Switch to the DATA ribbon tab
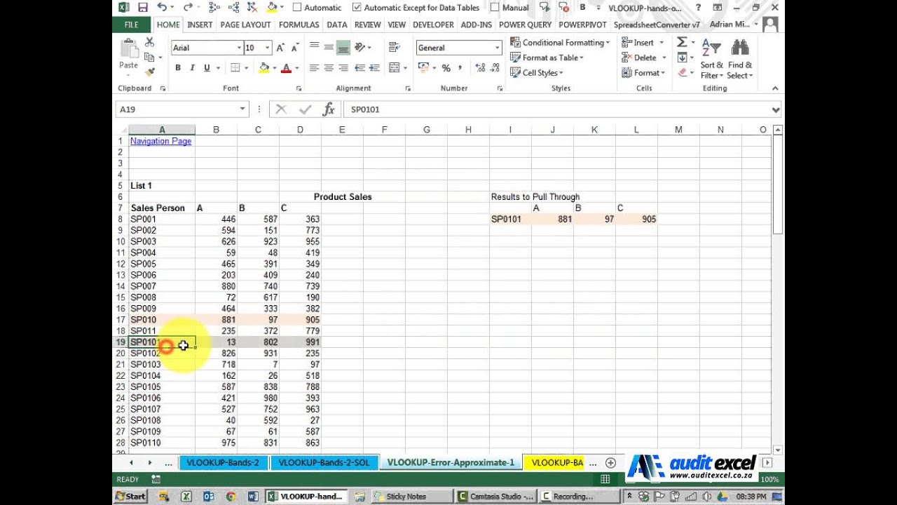The image size is (897, 505). click(336, 25)
